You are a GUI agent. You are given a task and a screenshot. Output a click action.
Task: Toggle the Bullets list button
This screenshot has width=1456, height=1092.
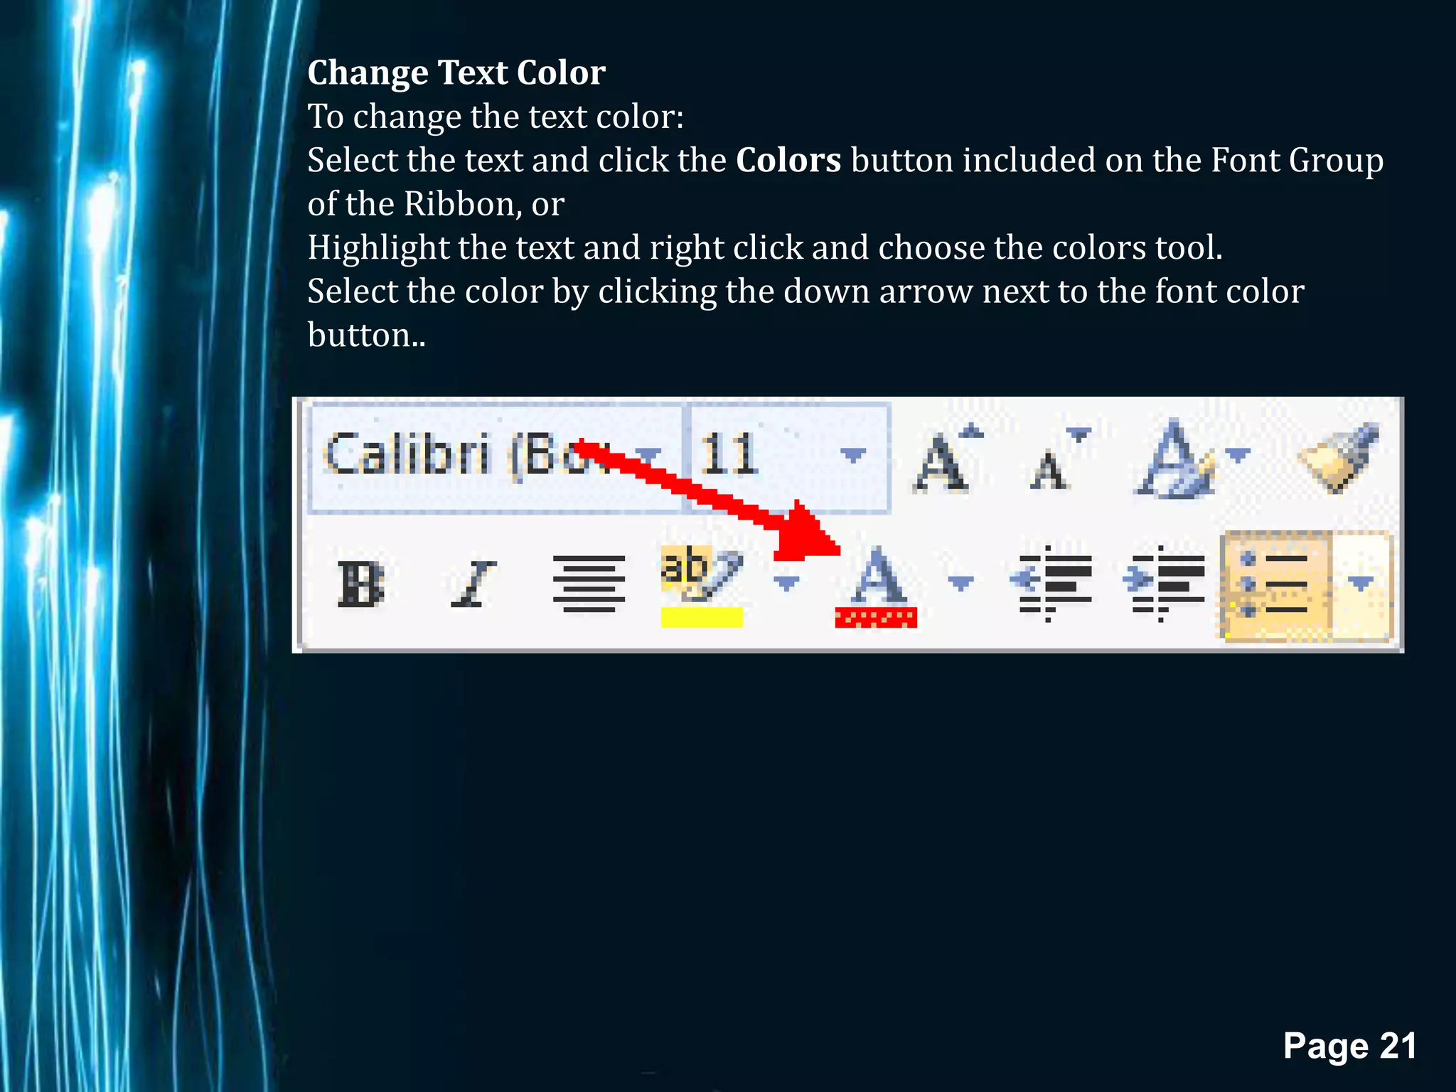[x=1276, y=586]
